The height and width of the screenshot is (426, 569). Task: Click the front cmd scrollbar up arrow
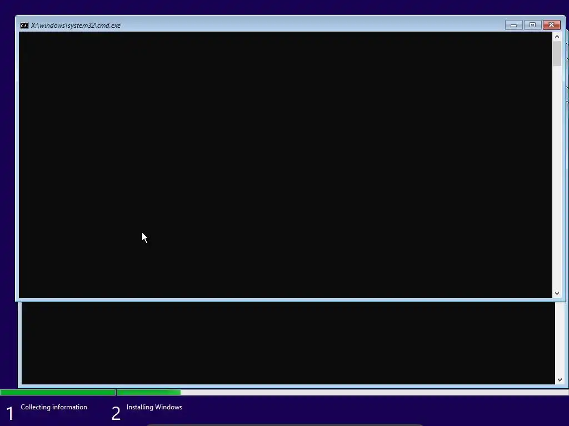pos(557,37)
